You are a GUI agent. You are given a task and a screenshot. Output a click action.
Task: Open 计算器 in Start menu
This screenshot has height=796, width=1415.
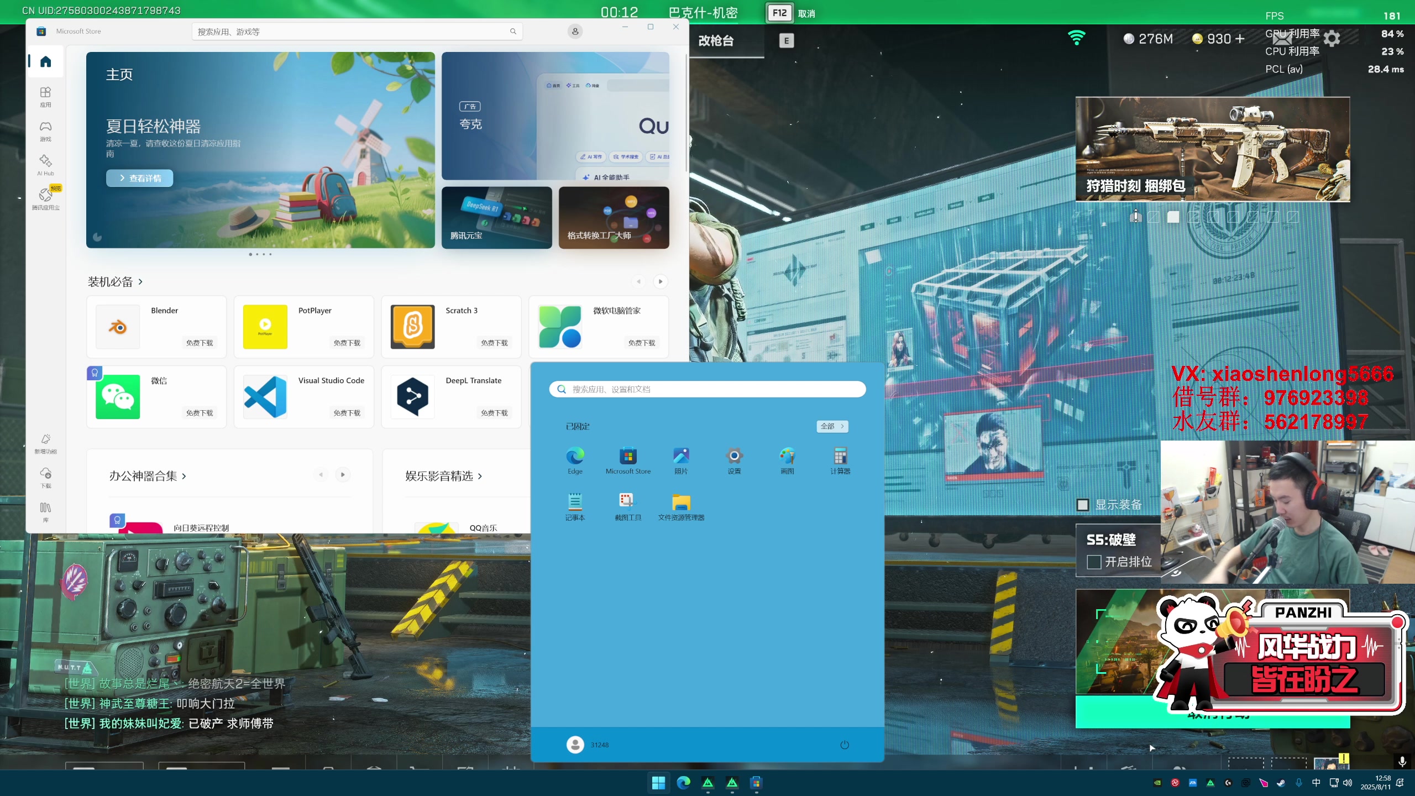(x=840, y=460)
